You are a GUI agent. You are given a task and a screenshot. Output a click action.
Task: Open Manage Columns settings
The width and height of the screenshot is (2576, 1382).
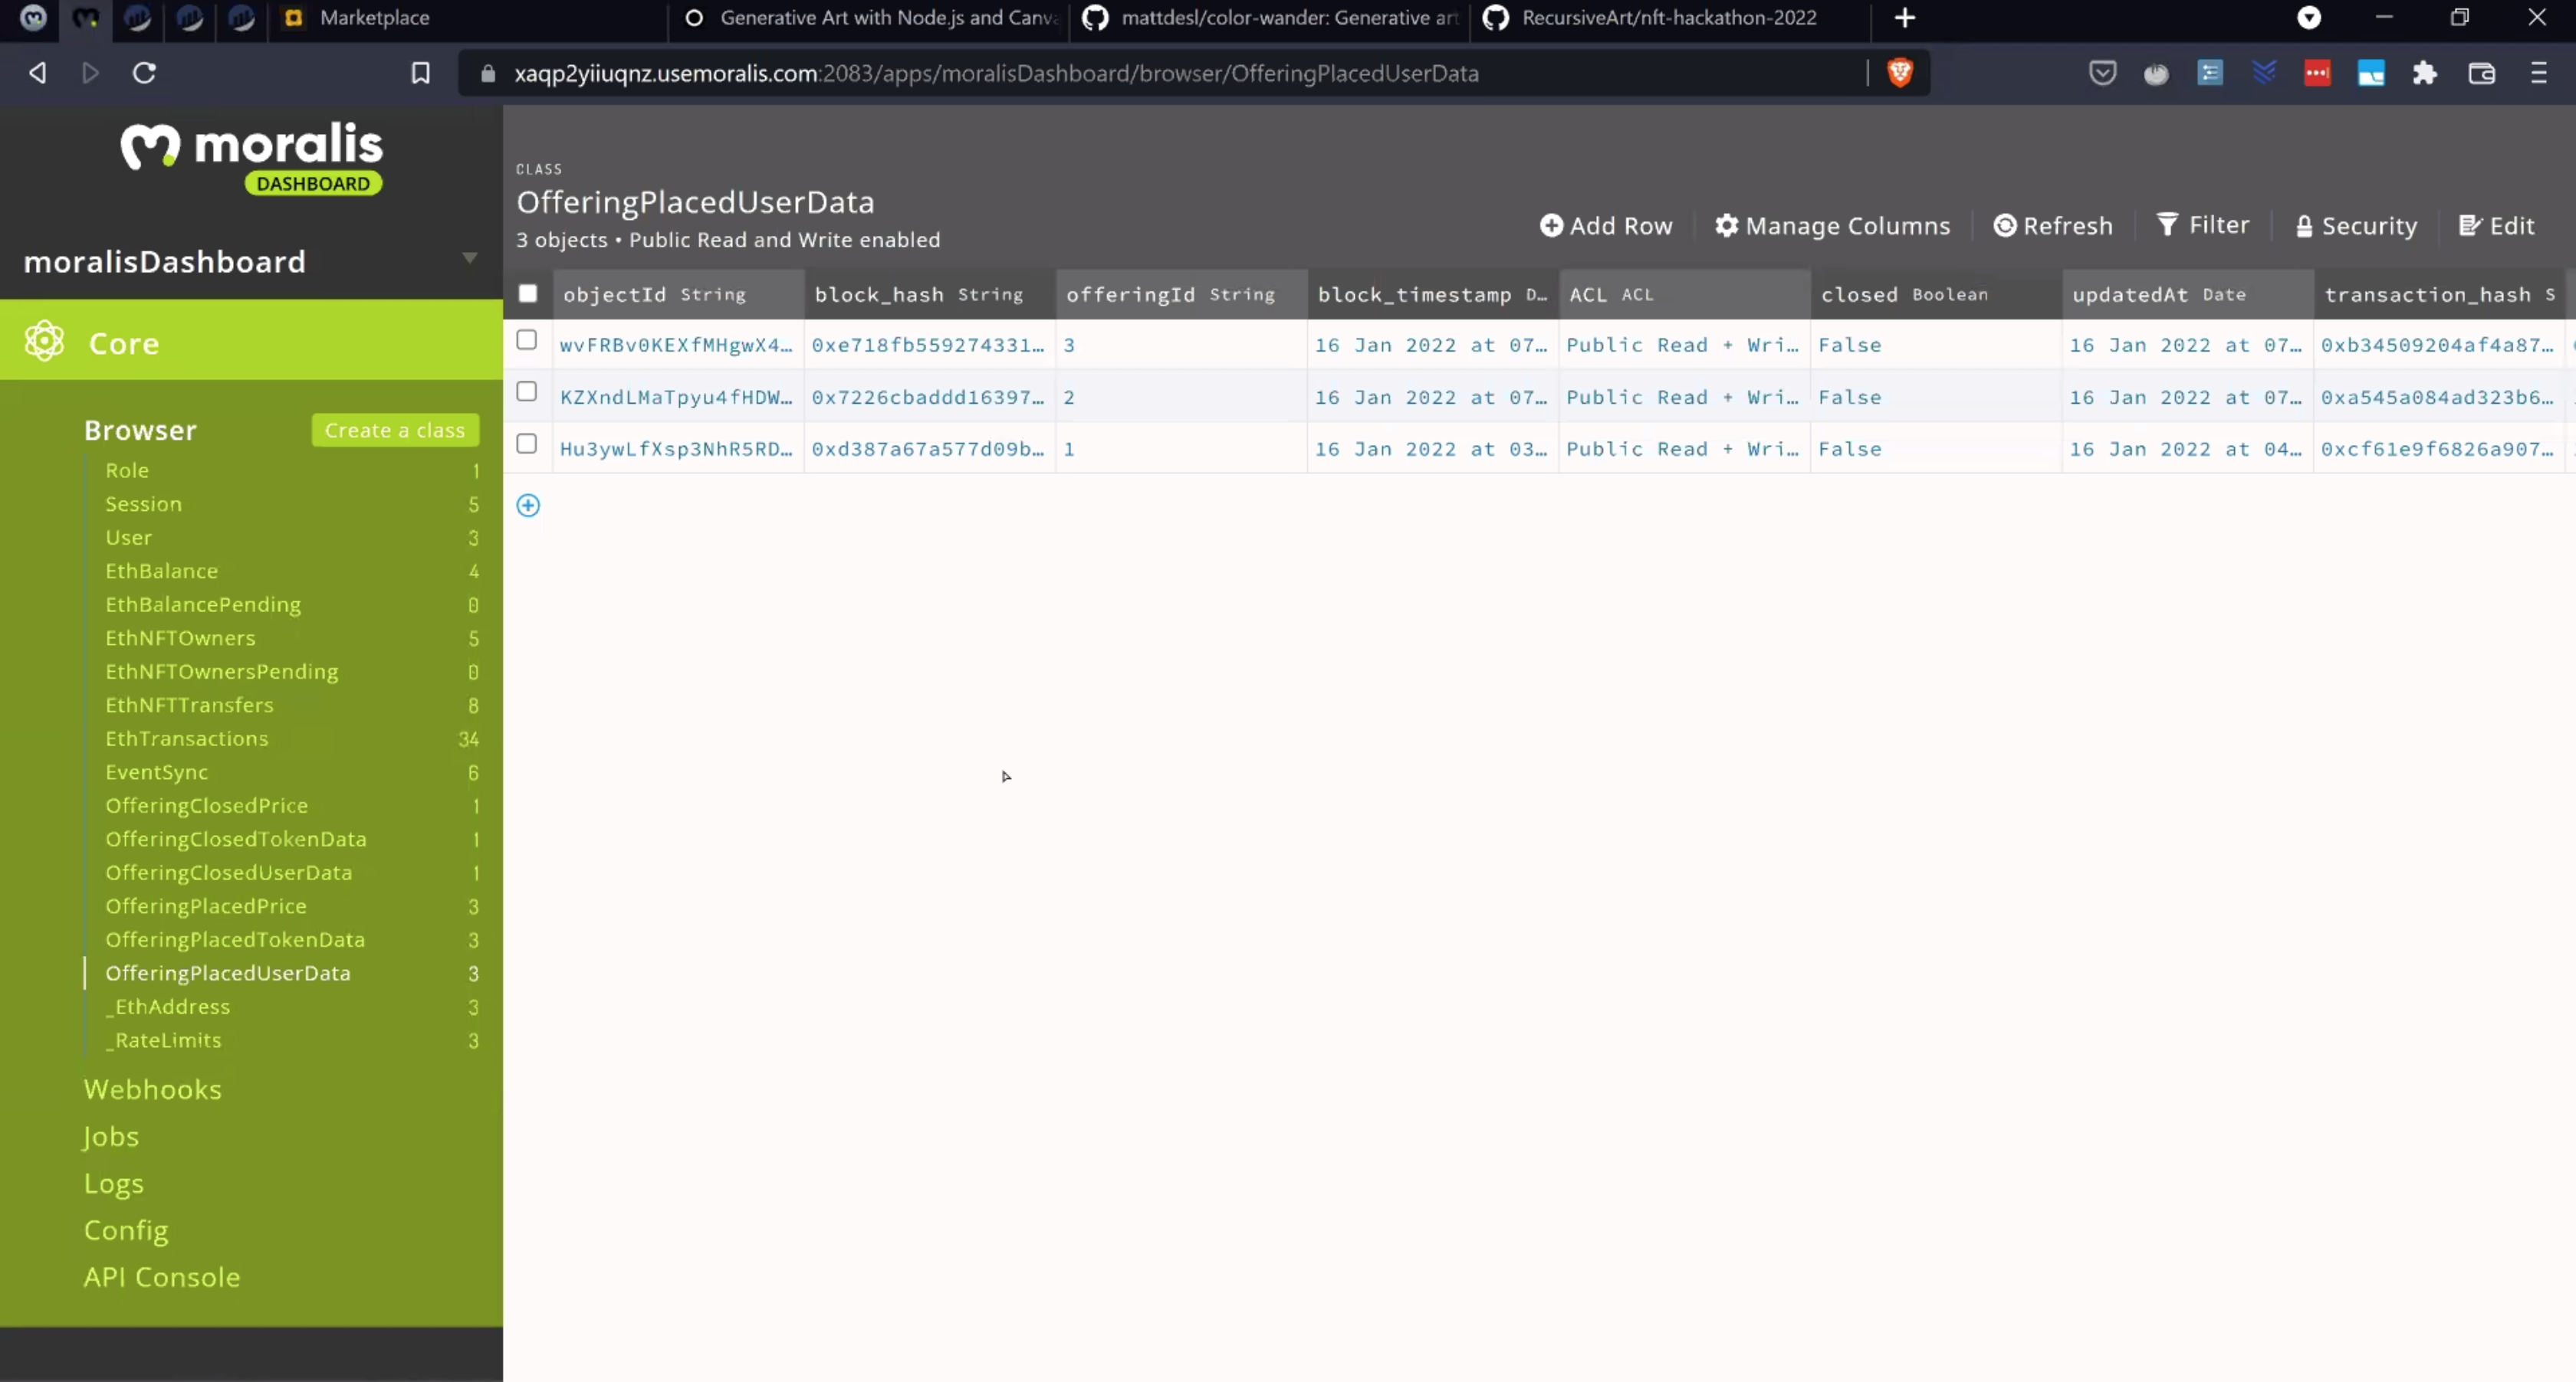coord(1833,224)
